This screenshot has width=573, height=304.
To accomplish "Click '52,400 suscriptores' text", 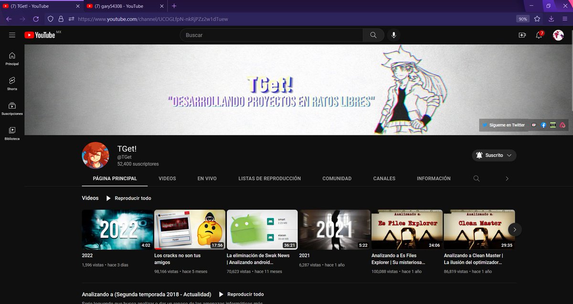I will click(x=138, y=164).
